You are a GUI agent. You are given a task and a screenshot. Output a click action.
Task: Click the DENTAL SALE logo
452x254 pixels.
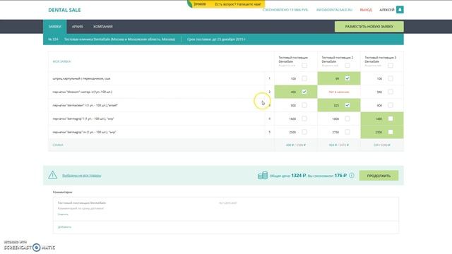[64, 10]
